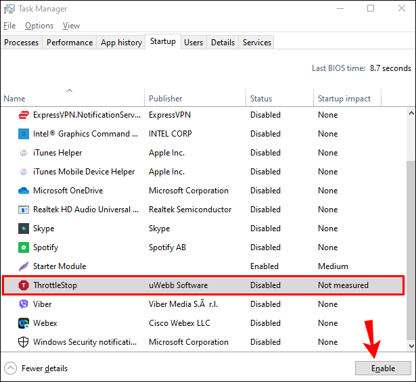This screenshot has height=382, width=416.
Task: Switch to the Users tab
Action: tap(193, 43)
